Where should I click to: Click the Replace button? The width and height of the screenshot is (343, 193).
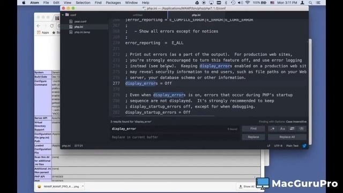tap(253, 137)
